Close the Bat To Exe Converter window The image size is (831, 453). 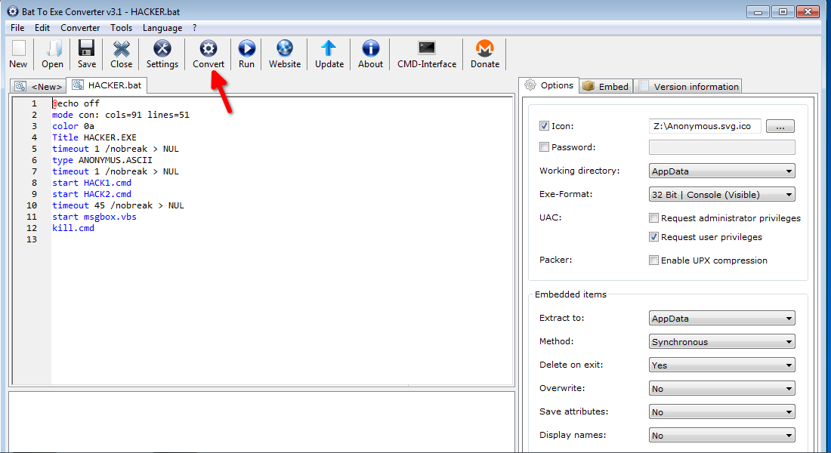pyautogui.click(x=808, y=11)
